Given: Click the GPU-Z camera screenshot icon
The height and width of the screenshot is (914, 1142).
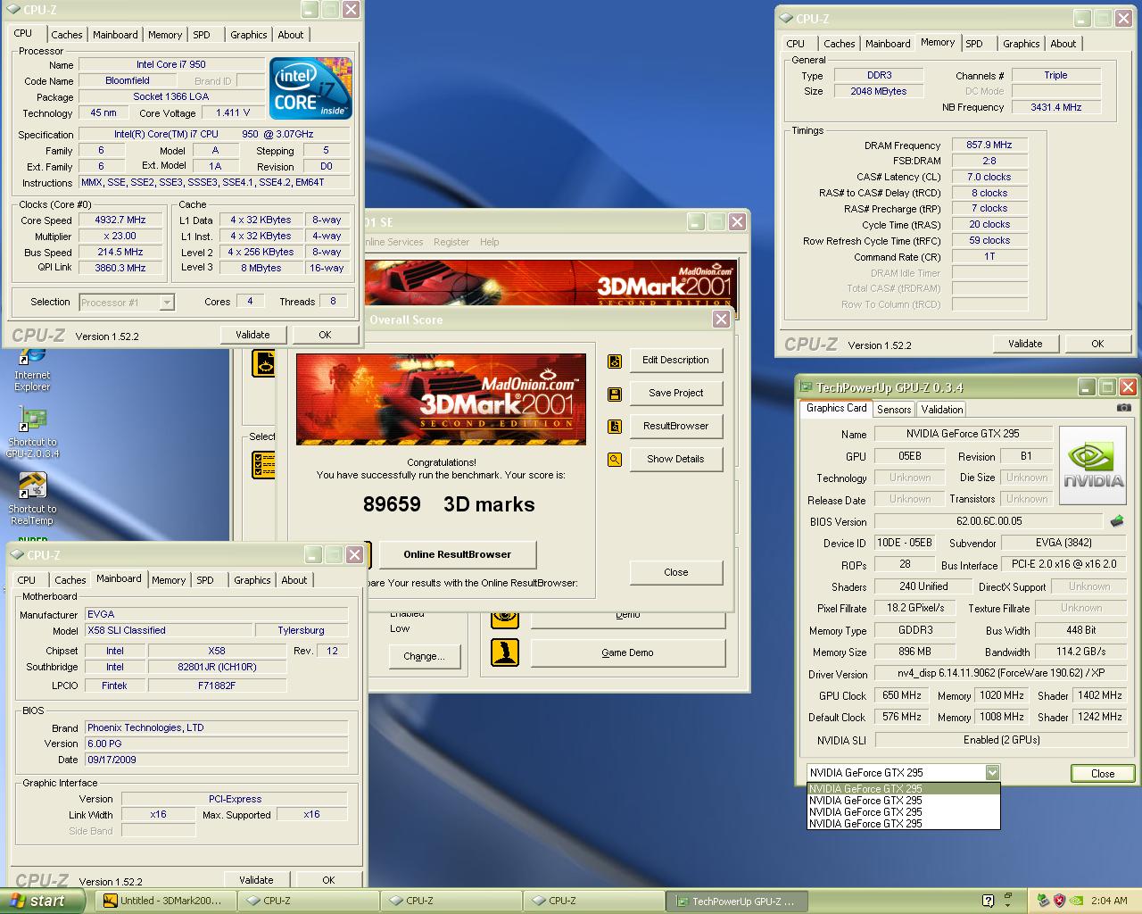Looking at the screenshot, I should pyautogui.click(x=1123, y=408).
